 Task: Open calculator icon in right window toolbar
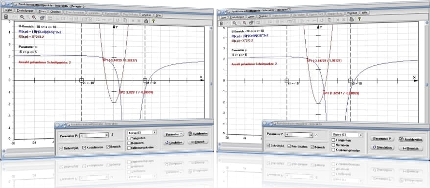pyautogui.click(x=221, y=23)
